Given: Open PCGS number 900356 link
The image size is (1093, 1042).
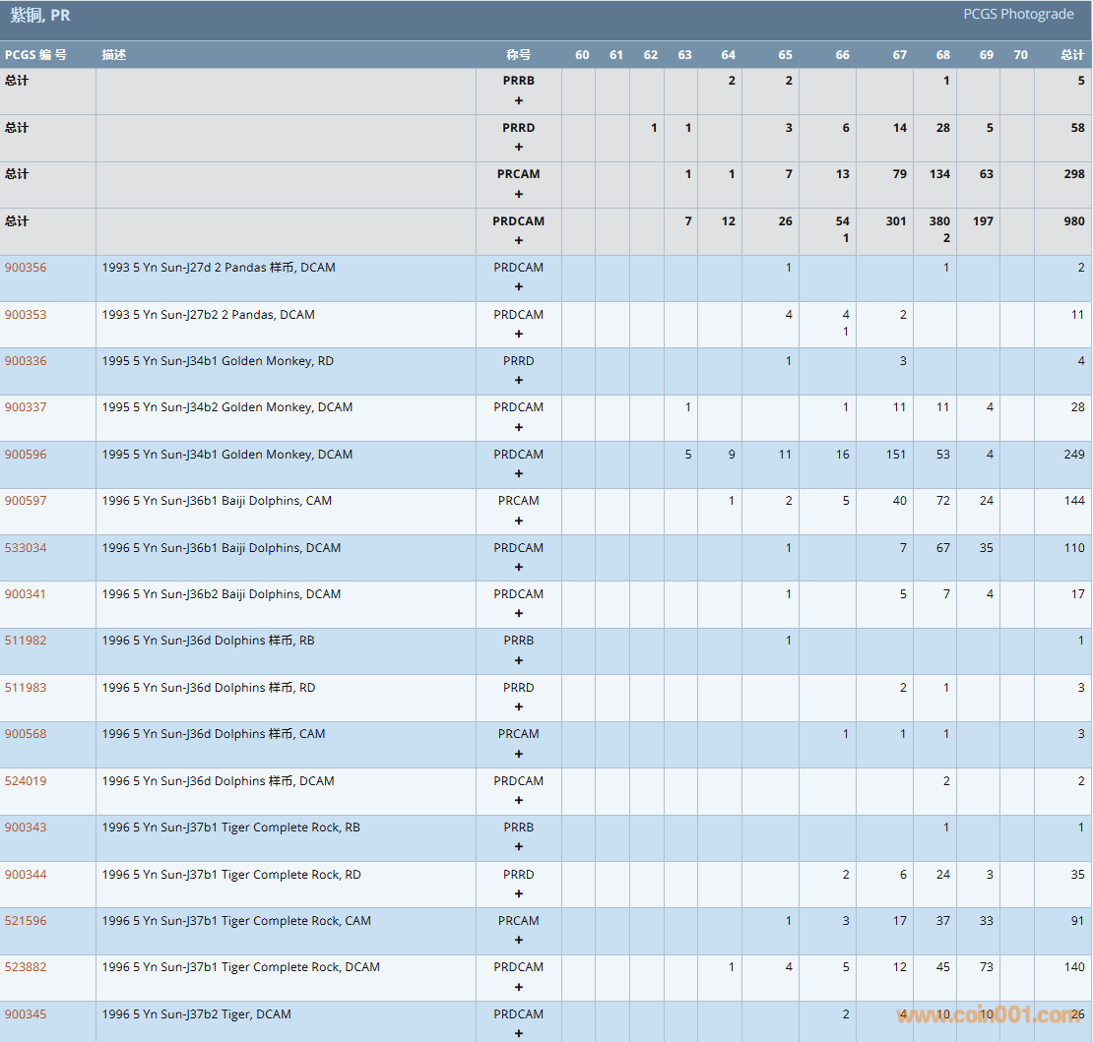Looking at the screenshot, I should tap(26, 268).
